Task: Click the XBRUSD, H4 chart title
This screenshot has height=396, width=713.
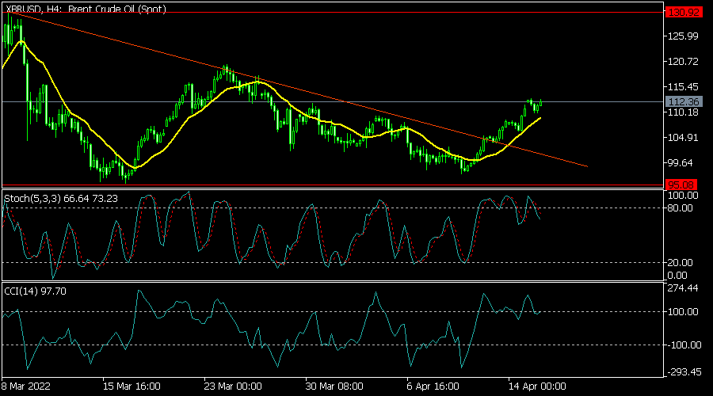Action: [86, 9]
